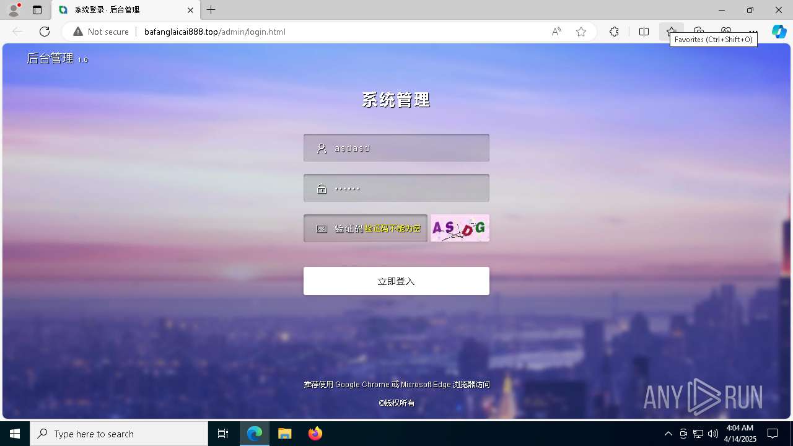Click the browser recommendation footer text

point(396,385)
